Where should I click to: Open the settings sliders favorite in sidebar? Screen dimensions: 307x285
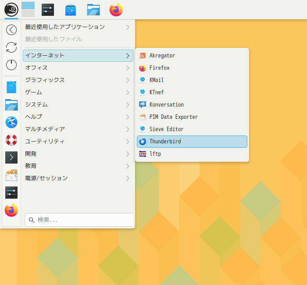[x=11, y=192]
